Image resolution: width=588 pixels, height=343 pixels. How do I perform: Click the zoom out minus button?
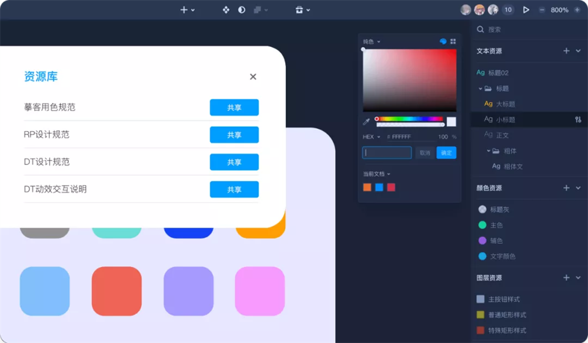click(x=542, y=10)
